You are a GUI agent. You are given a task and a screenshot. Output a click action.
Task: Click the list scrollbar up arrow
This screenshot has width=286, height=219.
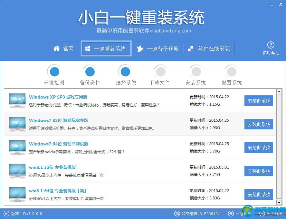click(x=279, y=92)
